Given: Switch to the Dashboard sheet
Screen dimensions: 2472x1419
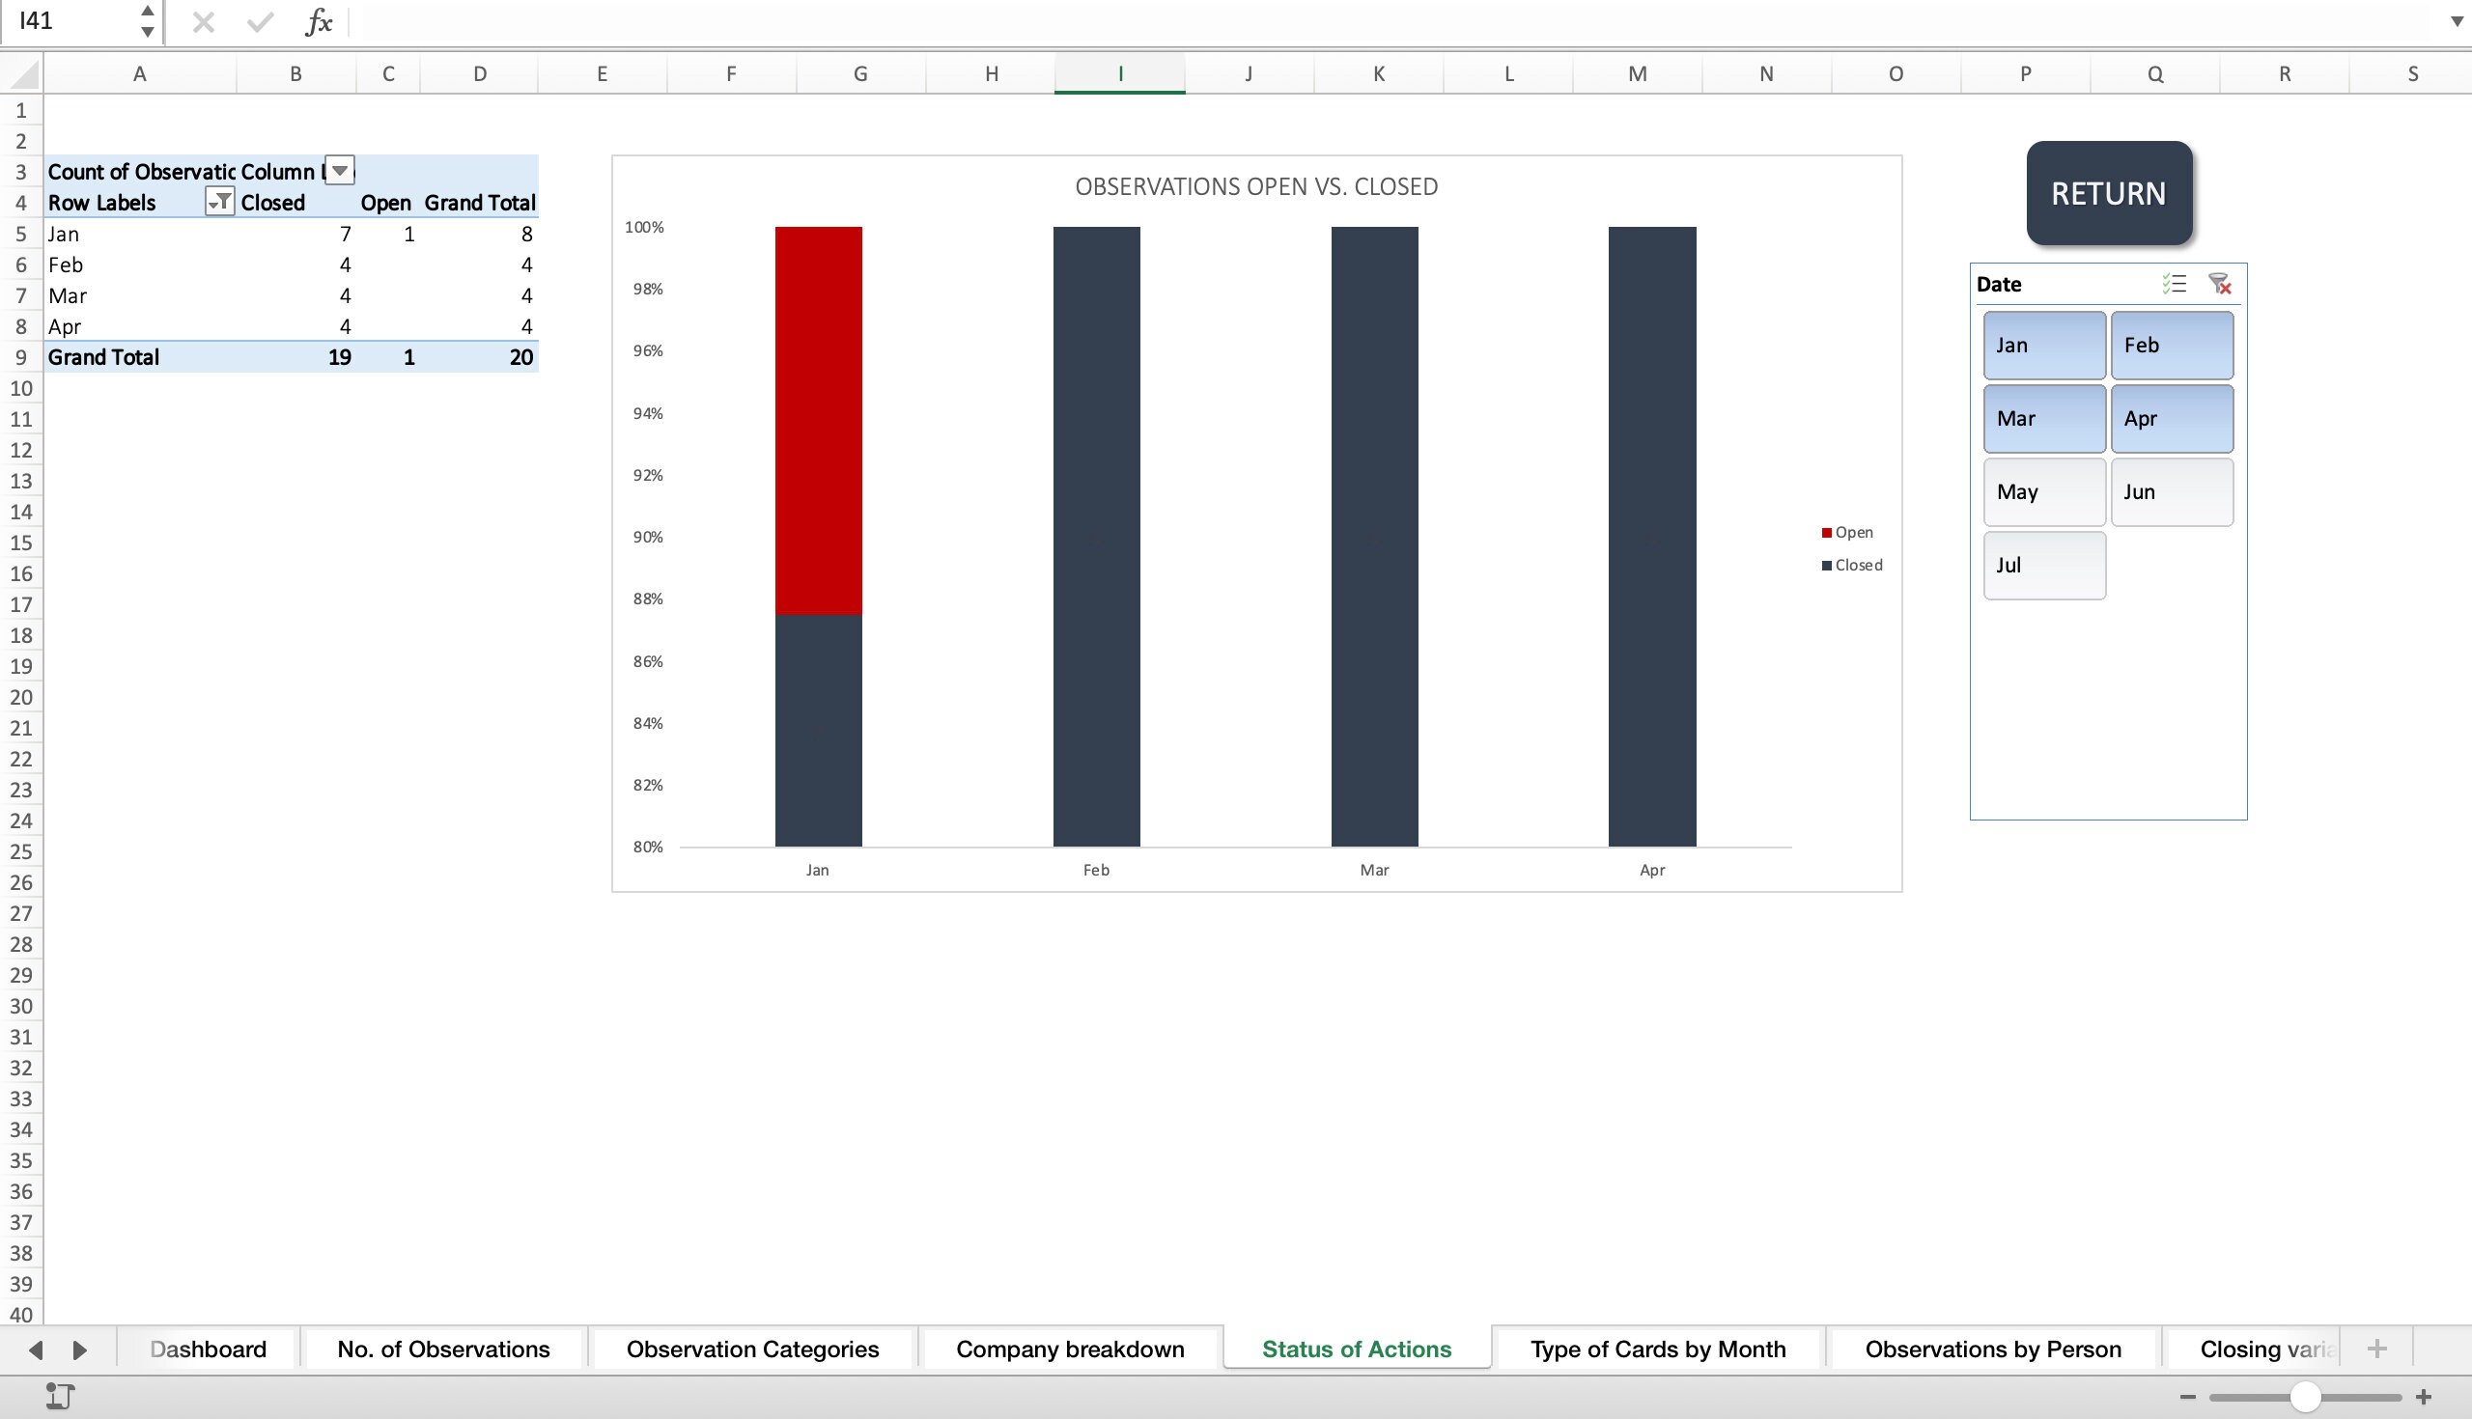Looking at the screenshot, I should (207, 1349).
